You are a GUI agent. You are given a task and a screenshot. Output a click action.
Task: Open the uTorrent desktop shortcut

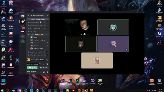coord(3,50)
